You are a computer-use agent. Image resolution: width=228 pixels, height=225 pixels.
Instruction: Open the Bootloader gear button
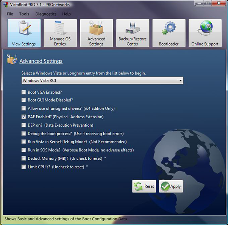pyautogui.click(x=169, y=33)
